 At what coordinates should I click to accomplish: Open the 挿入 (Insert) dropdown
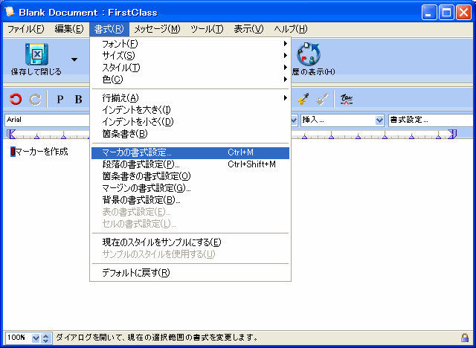click(x=379, y=120)
